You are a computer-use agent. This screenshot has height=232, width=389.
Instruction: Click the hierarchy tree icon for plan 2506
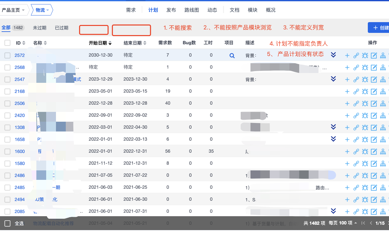coord(383,104)
